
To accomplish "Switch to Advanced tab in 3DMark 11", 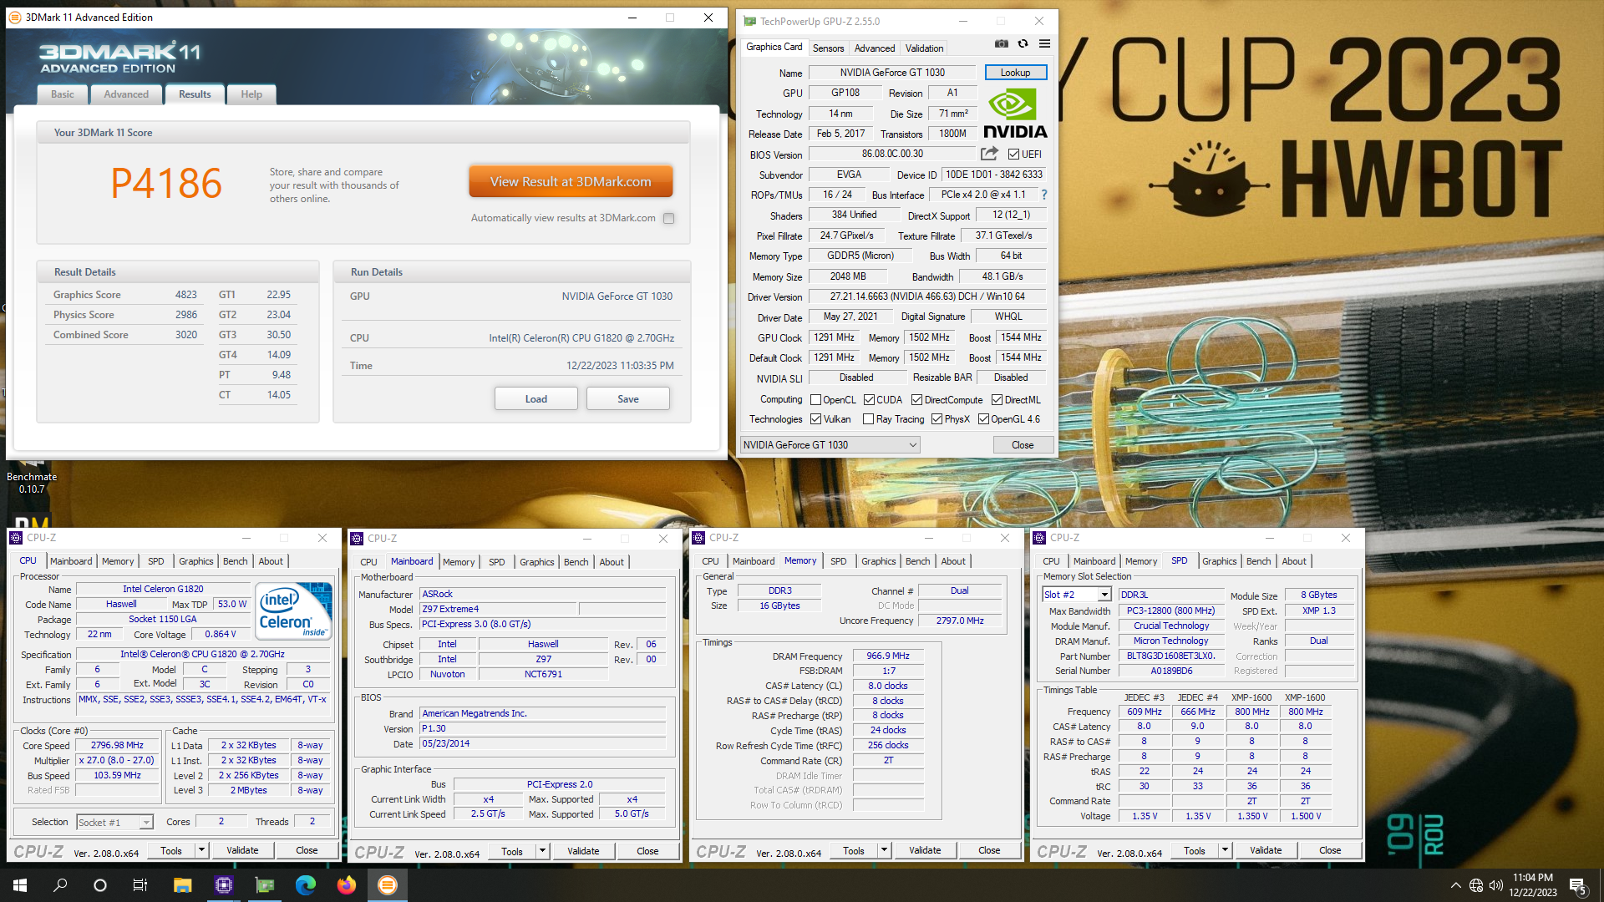I will 126,94.
